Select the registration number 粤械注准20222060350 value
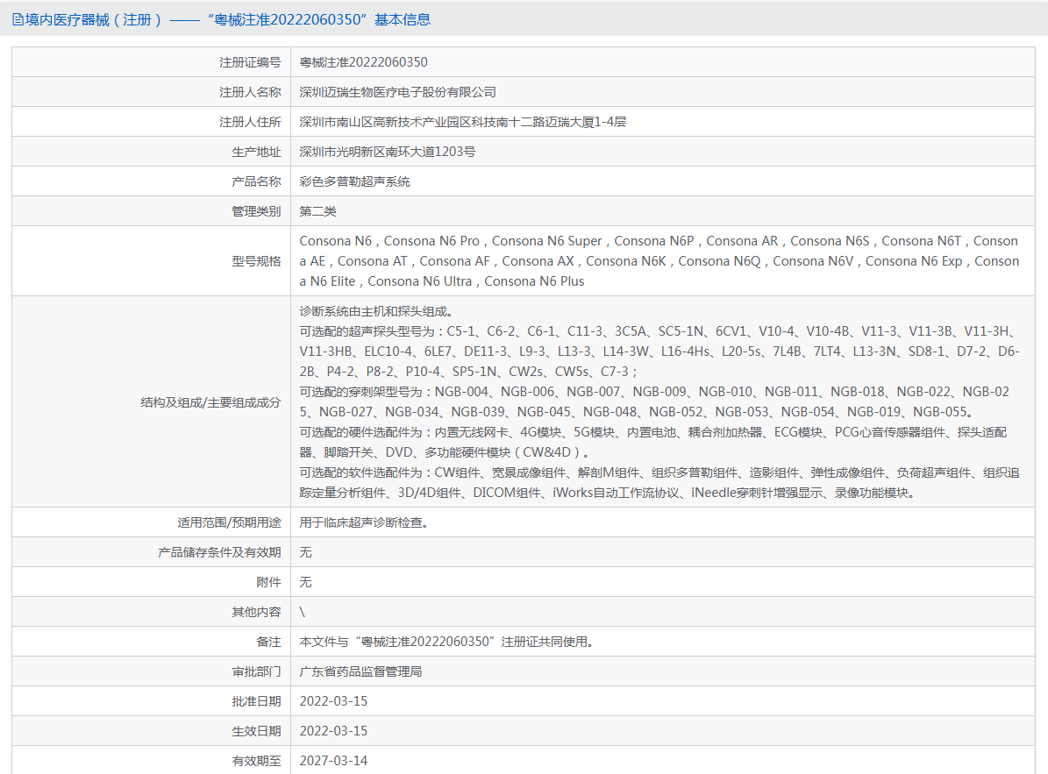The width and height of the screenshot is (1048, 774). [x=363, y=62]
